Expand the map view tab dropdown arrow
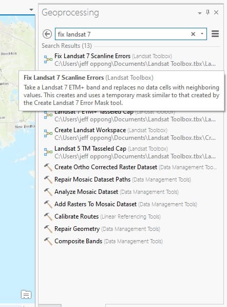Screen dimensions: 227x307 [x=31, y=10]
